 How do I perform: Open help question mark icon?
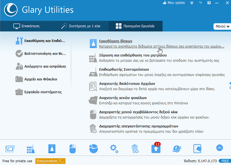(209, 3)
